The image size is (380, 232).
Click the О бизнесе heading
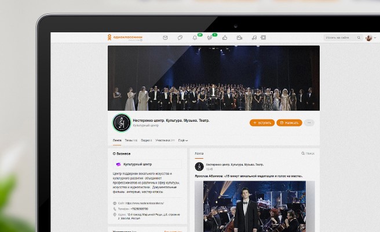[x=122, y=154]
